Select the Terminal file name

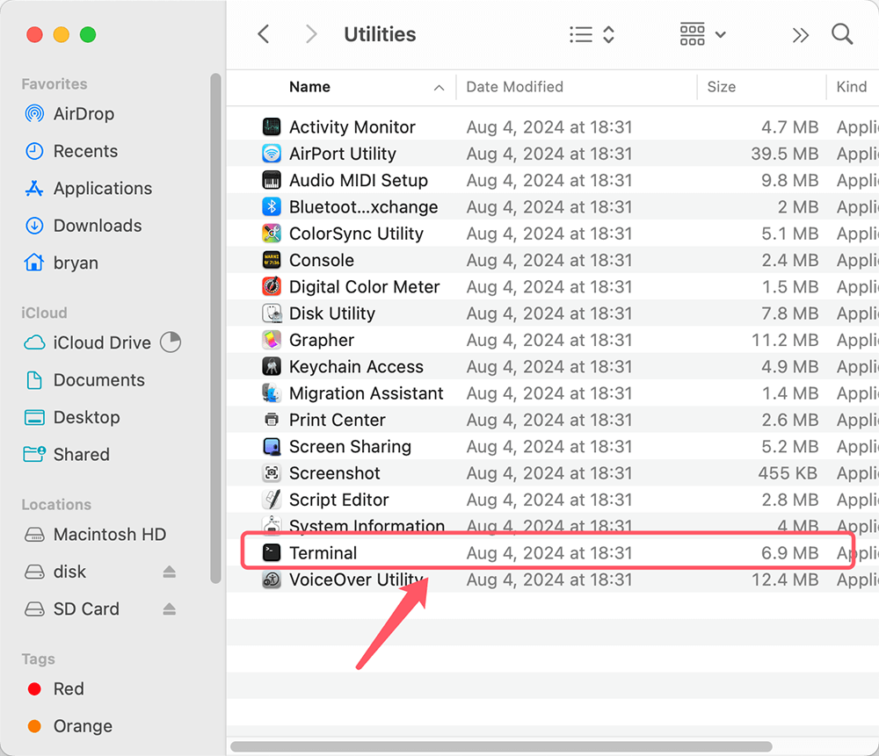coord(323,552)
